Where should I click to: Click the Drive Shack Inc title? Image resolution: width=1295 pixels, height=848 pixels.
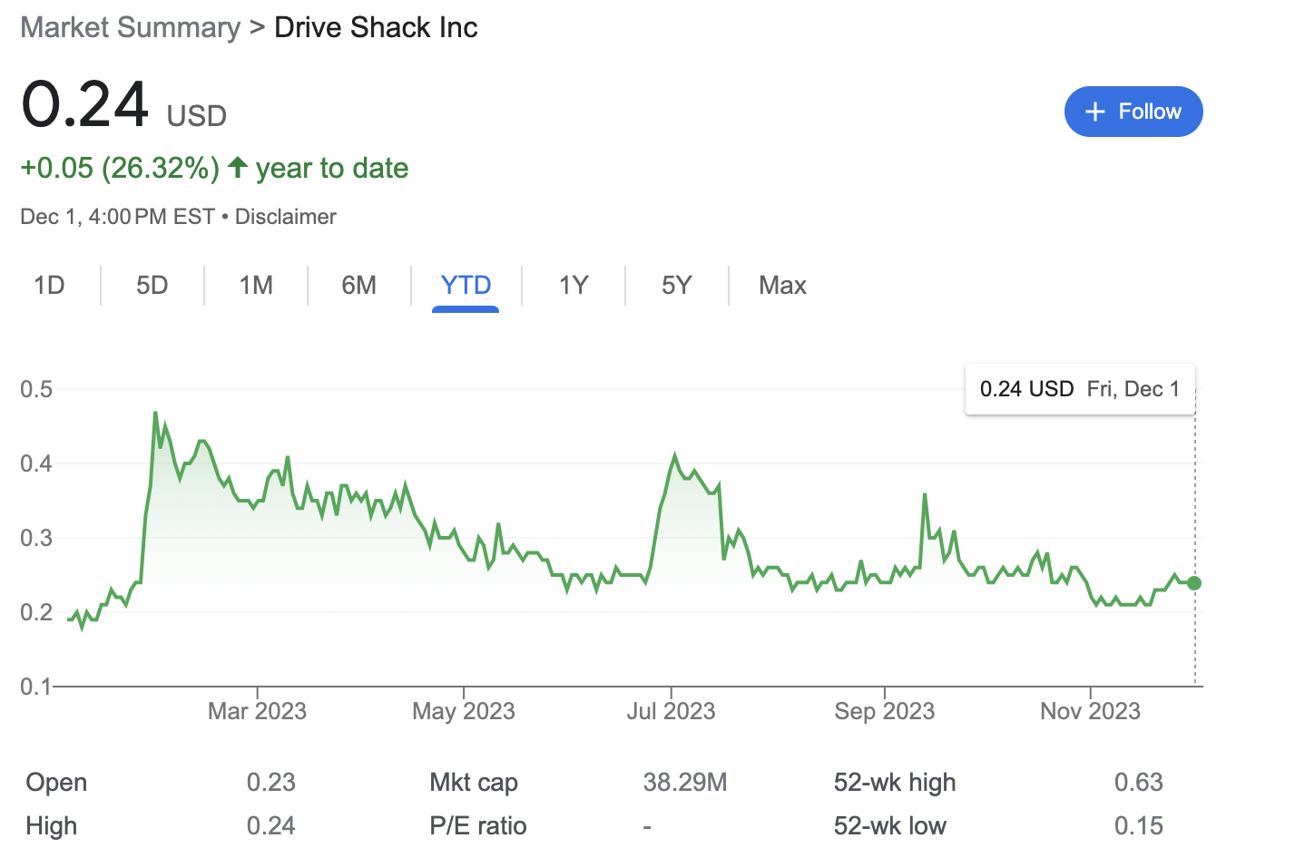coord(376,27)
